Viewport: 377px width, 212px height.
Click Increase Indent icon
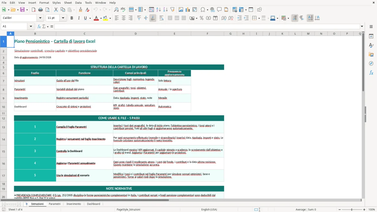point(239,18)
